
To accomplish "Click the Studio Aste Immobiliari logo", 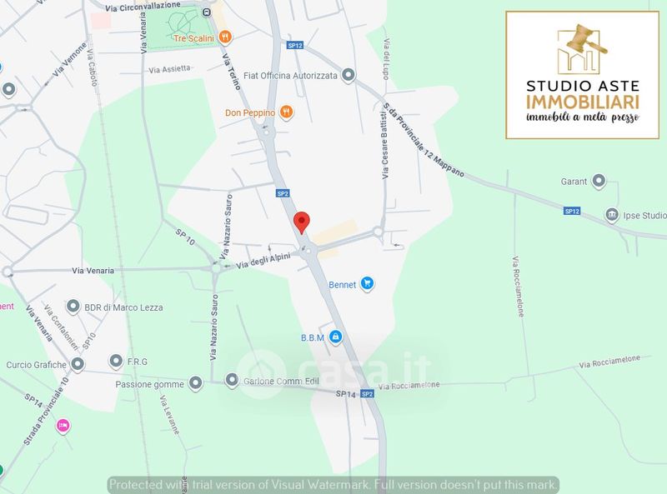I will coord(582,75).
